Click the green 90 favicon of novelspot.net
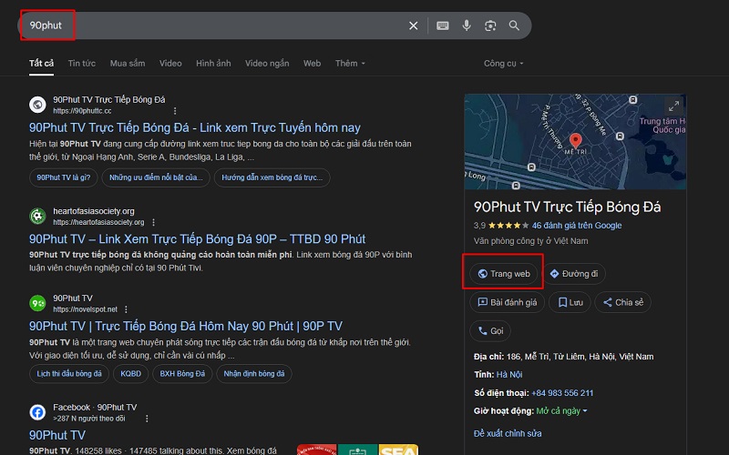Screen dimensions: 729x455 [x=37, y=304]
